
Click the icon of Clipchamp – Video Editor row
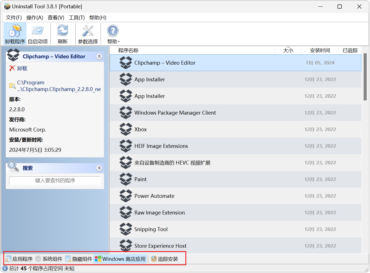pyautogui.click(x=126, y=63)
